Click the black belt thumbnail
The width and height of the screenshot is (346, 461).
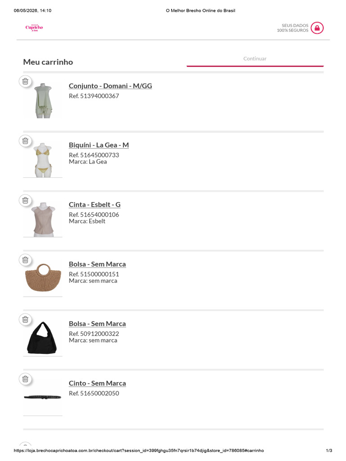tap(43, 397)
